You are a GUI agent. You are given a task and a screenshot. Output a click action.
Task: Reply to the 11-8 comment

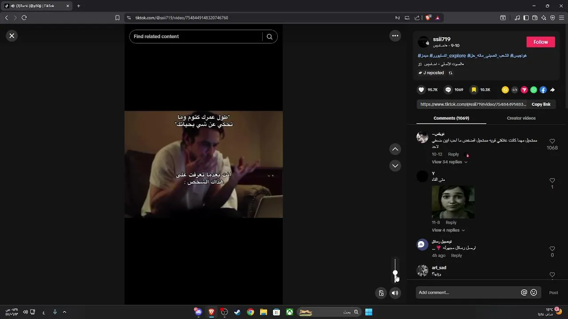click(451, 222)
